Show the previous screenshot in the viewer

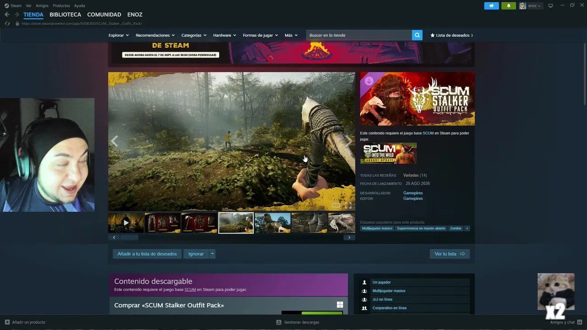point(115,141)
